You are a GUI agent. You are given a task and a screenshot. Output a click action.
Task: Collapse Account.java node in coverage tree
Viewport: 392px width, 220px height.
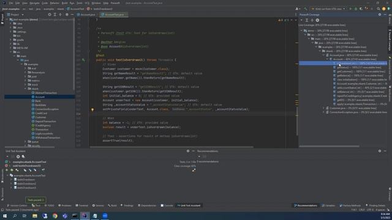click(x=324, y=55)
